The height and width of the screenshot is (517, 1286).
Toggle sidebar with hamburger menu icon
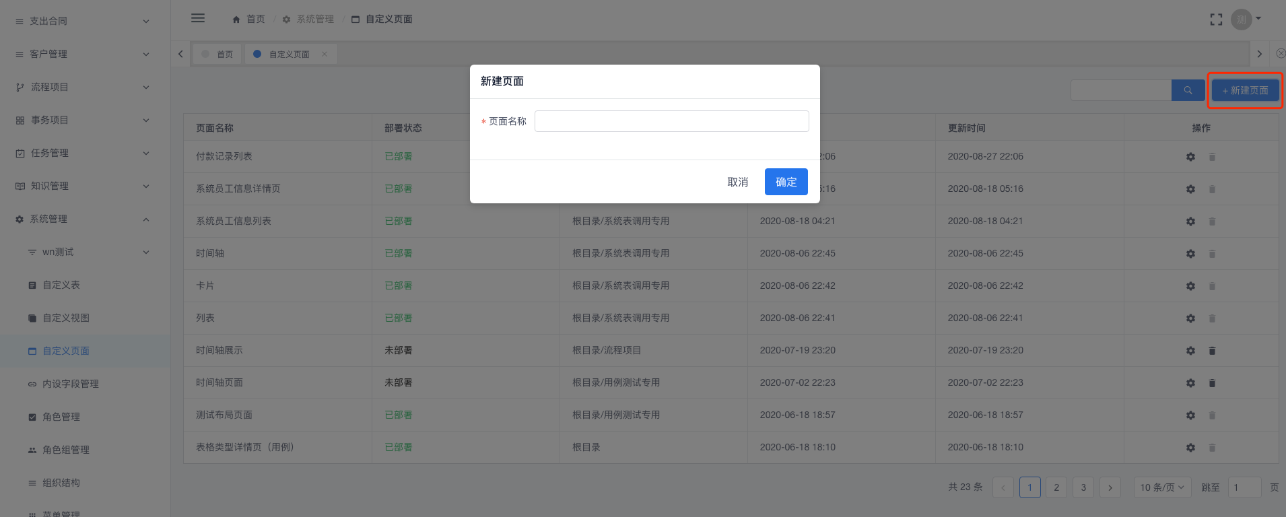point(198,18)
